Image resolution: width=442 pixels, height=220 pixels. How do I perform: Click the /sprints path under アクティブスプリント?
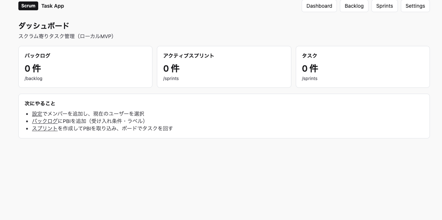click(x=171, y=78)
